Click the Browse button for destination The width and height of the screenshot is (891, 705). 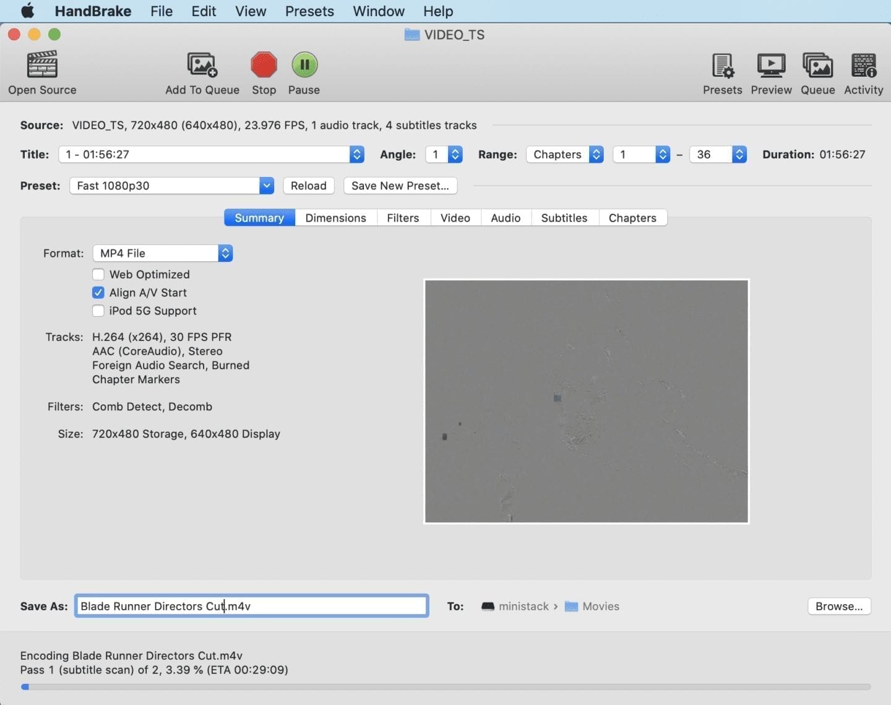(838, 606)
